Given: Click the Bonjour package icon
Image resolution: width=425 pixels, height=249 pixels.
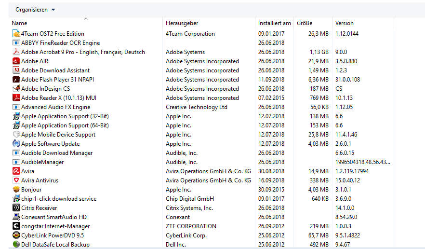Looking at the screenshot, I should click(16, 190).
